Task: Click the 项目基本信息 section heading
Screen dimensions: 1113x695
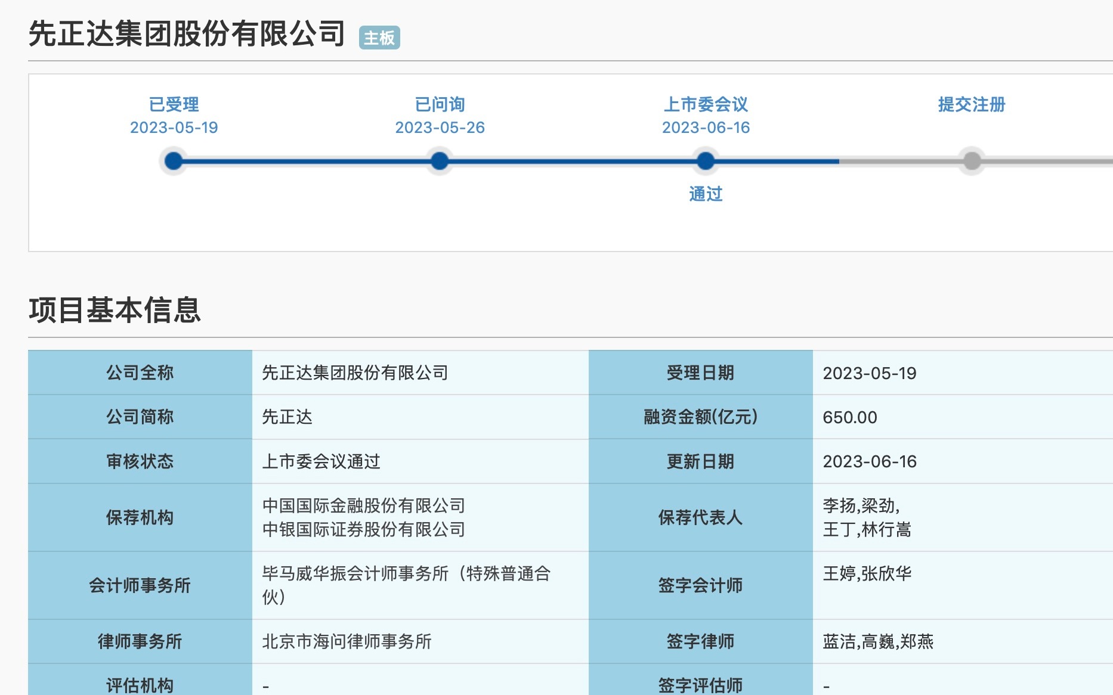Action: [115, 310]
